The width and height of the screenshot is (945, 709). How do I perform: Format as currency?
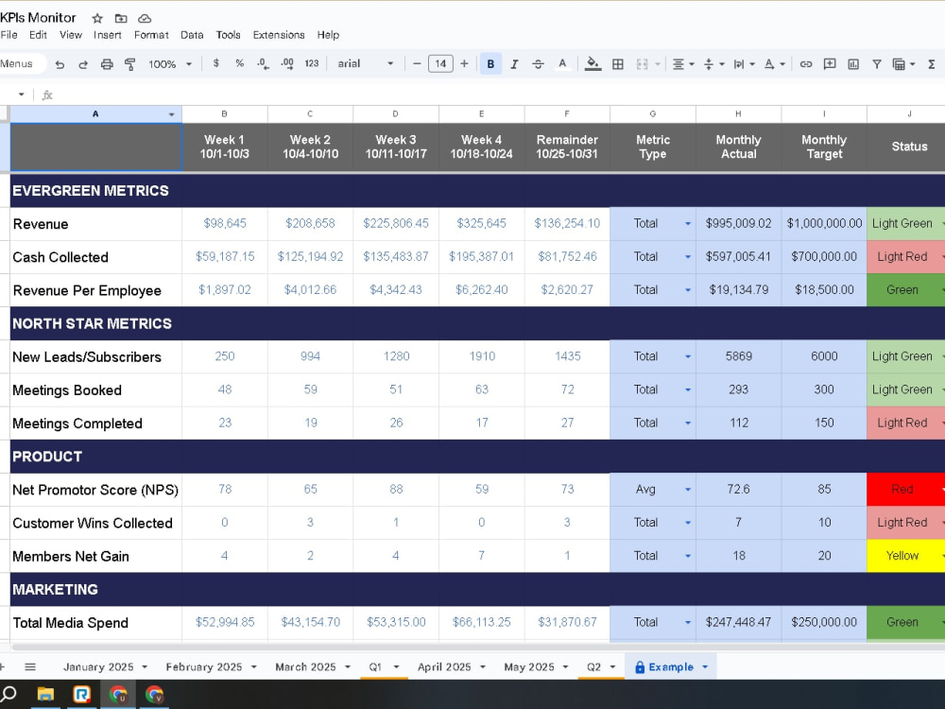(x=215, y=63)
